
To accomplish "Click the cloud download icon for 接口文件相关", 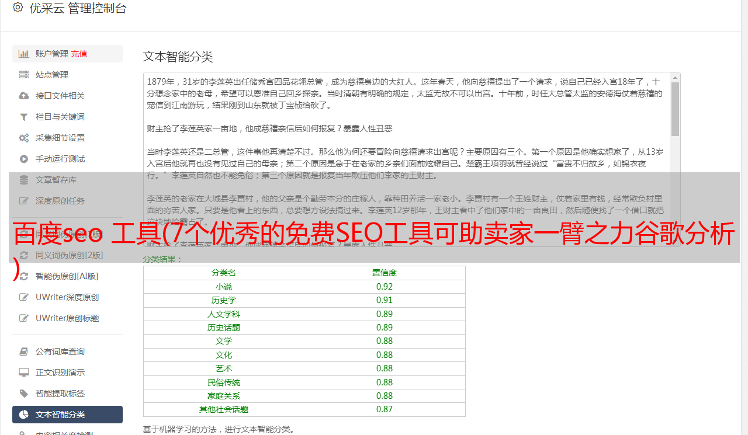I will tap(24, 96).
